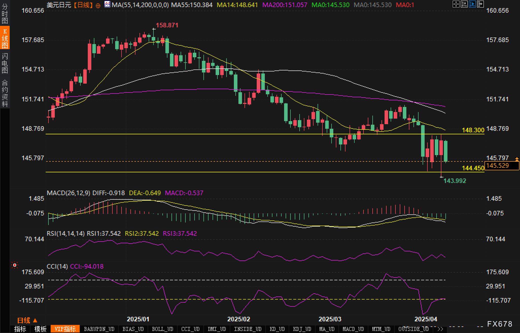Click the blue highlighted axis chart icon
The image size is (520, 333).
click(x=472, y=4)
